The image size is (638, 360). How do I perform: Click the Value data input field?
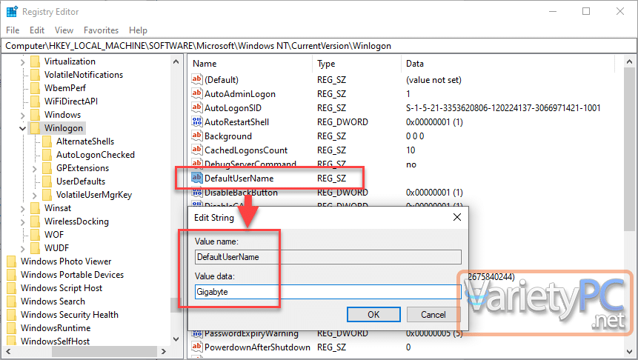(328, 292)
